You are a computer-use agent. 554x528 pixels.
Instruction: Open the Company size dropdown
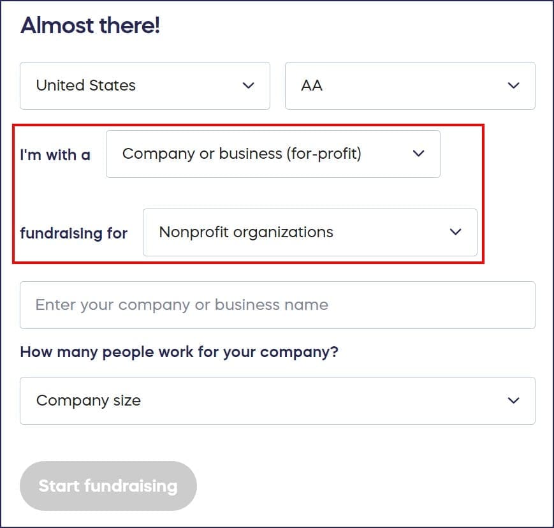[277, 400]
